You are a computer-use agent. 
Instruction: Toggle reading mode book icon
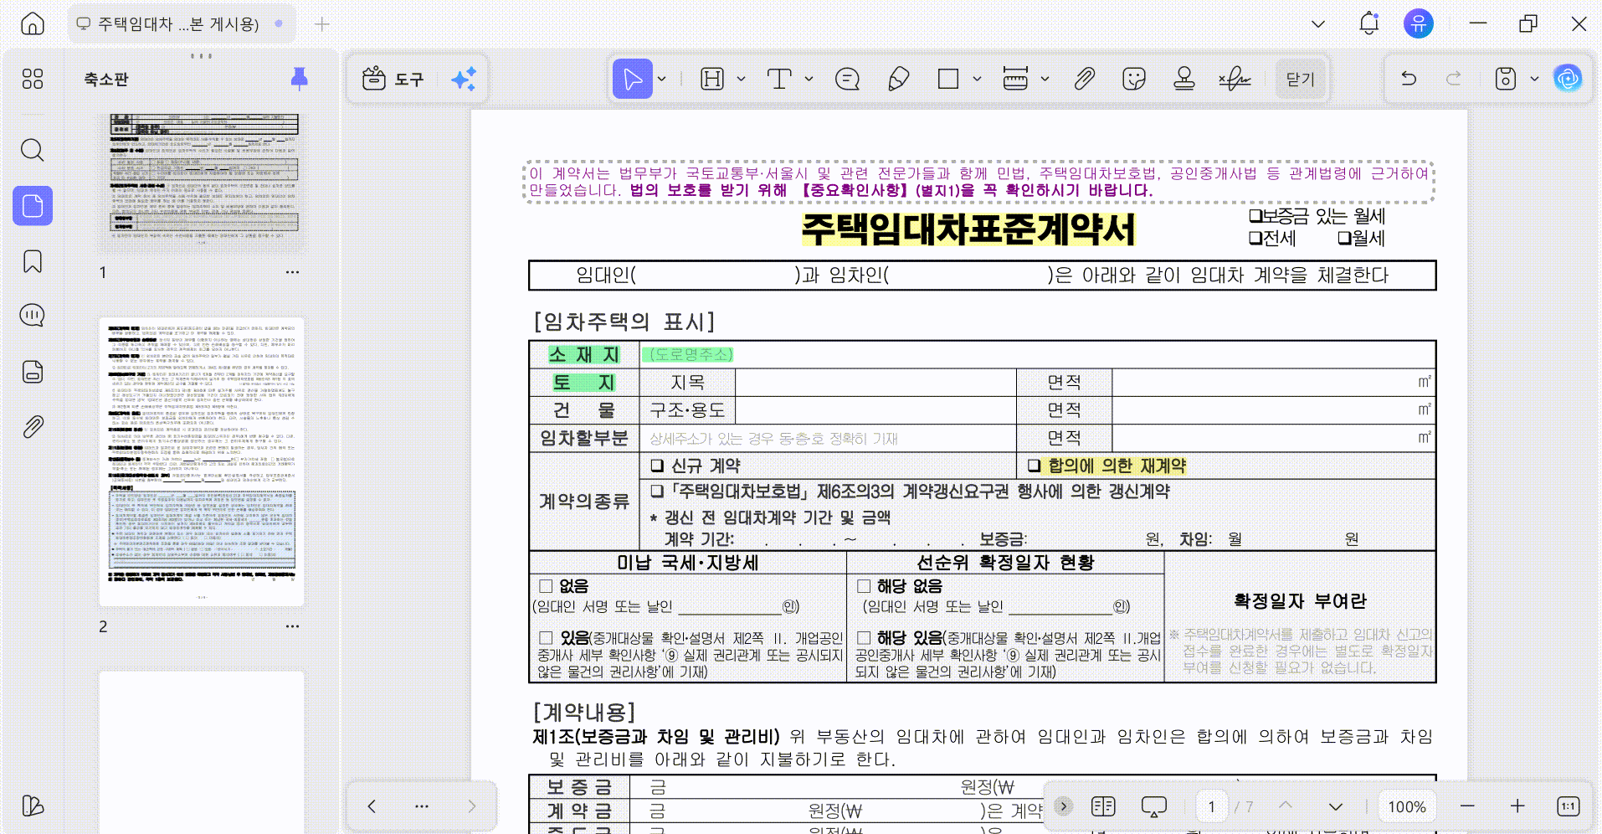point(1103,806)
